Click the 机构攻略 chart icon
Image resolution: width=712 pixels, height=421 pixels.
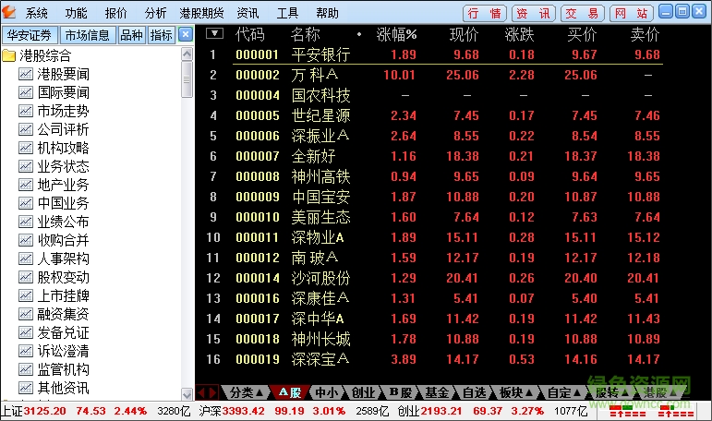click(26, 148)
